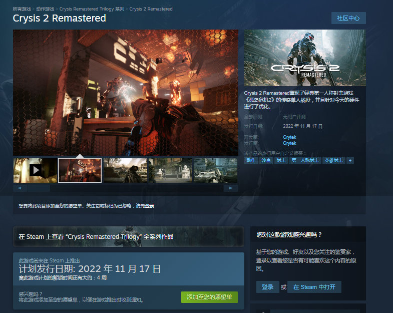Open Crysis Remastered Trilogy 系列 breadcrumb

[92, 9]
